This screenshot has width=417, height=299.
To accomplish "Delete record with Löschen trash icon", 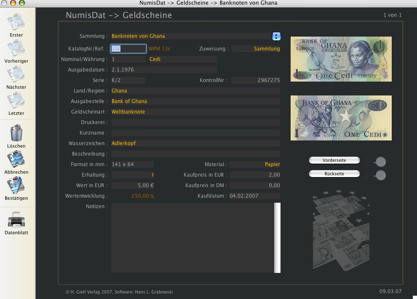I will coord(16,133).
